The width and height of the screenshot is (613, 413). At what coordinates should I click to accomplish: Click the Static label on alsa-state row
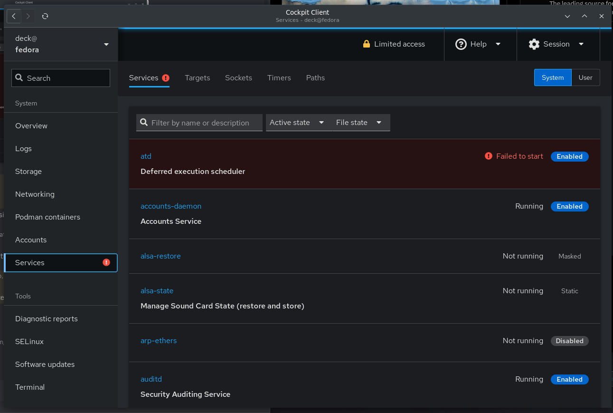[570, 291]
